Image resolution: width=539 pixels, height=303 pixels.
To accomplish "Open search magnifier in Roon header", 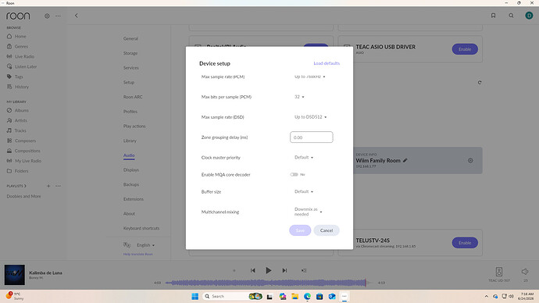I will click(x=511, y=16).
